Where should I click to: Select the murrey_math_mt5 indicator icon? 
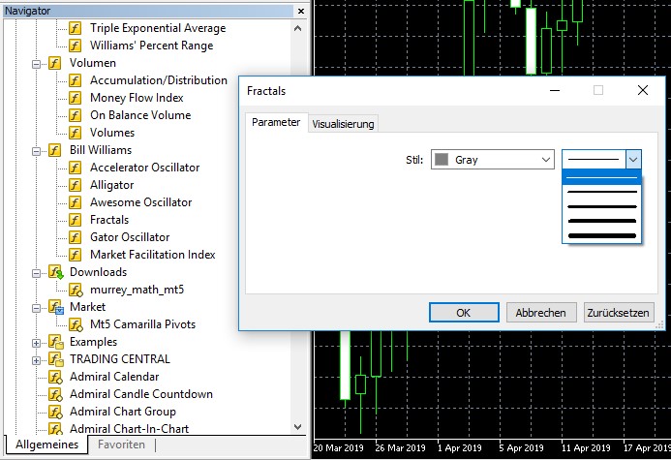[x=76, y=290]
